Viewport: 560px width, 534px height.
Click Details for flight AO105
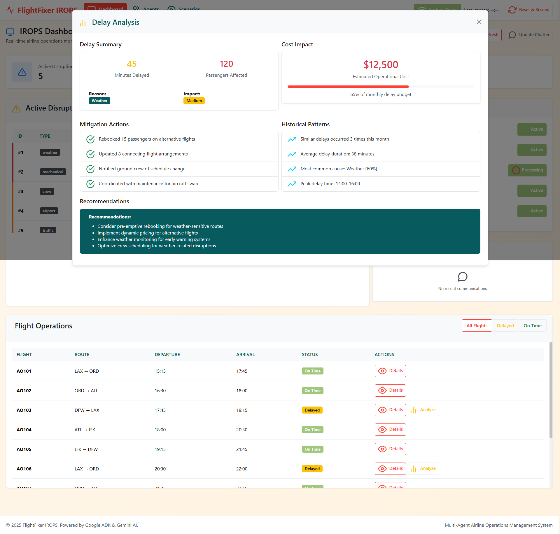390,449
